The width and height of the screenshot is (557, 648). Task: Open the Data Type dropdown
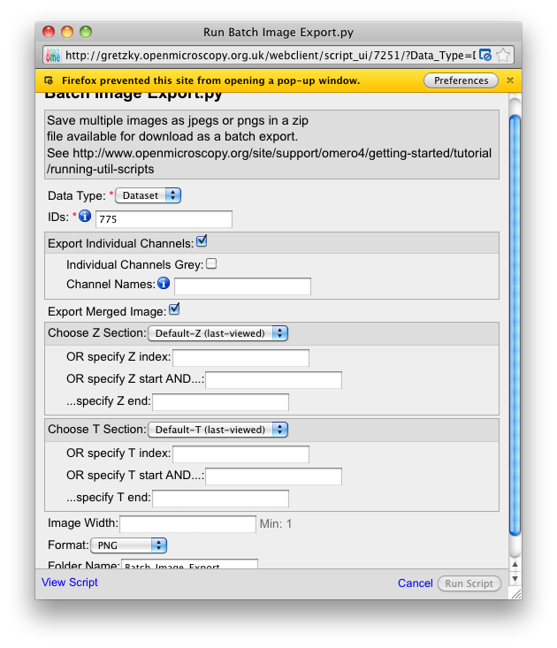[148, 195]
